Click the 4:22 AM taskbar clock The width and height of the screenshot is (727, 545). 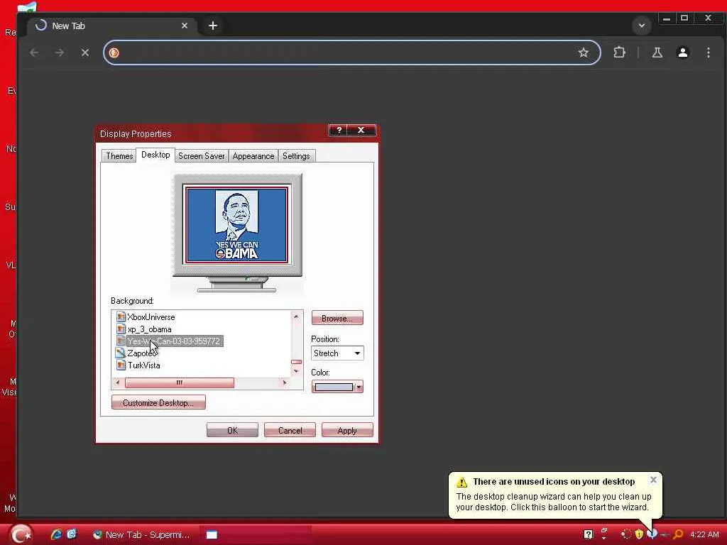point(704,535)
